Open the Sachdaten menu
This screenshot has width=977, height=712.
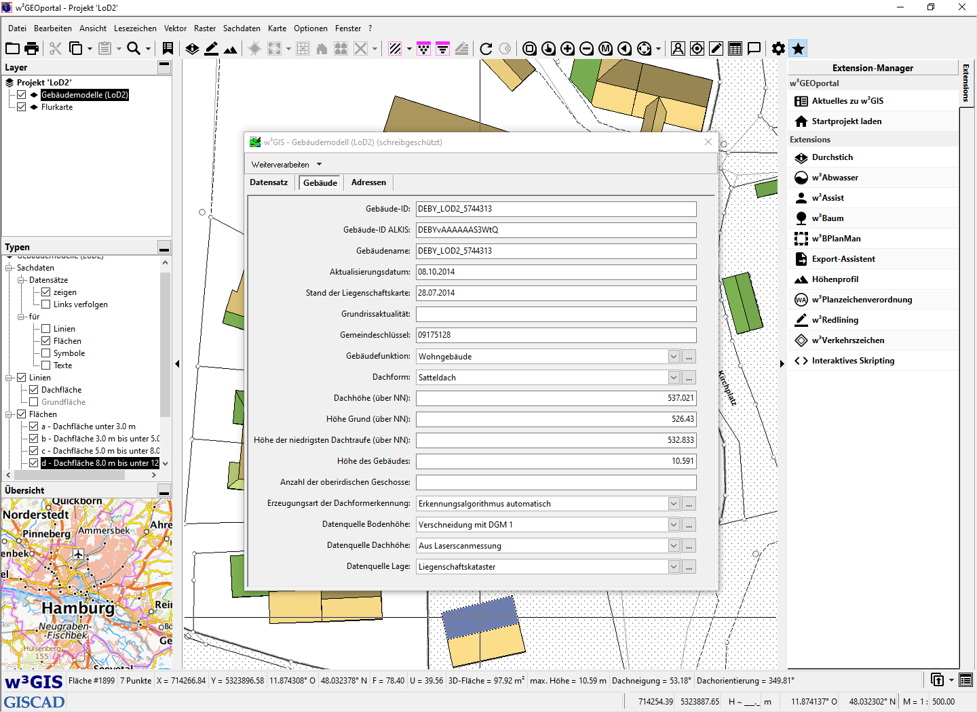click(x=242, y=28)
